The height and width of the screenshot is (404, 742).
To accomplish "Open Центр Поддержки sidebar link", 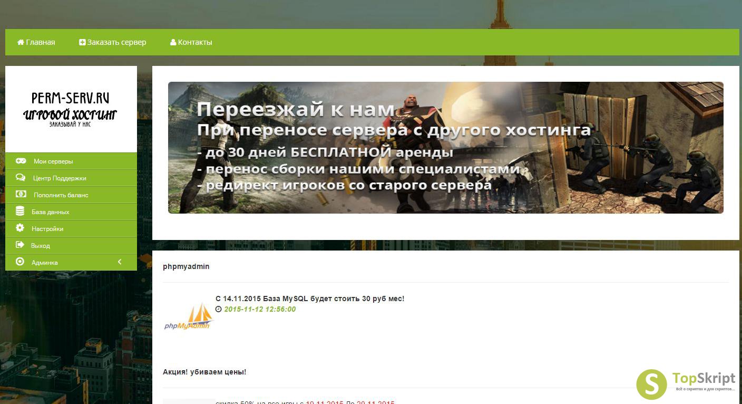I will (71, 178).
